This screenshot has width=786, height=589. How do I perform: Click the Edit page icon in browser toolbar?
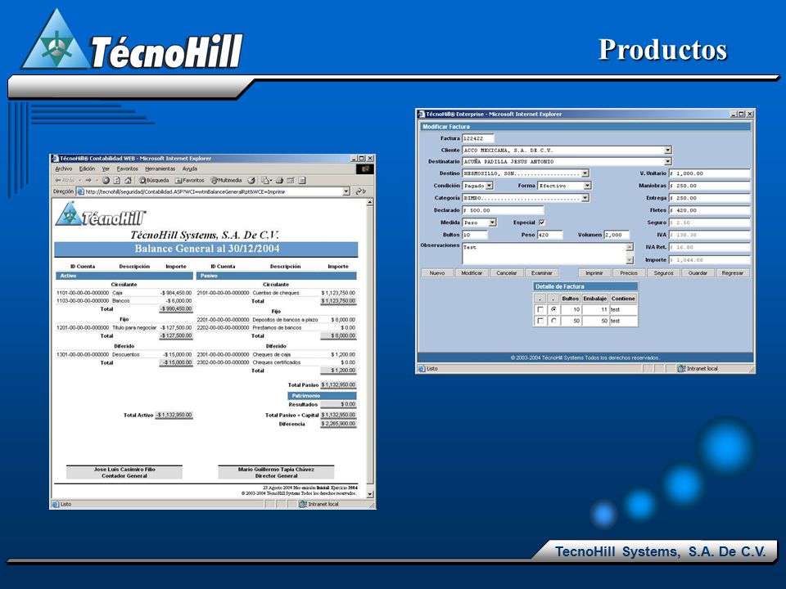pyautogui.click(x=290, y=180)
